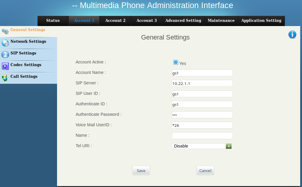
Task: Click the Network Settings globe icon
Action: coord(5,43)
